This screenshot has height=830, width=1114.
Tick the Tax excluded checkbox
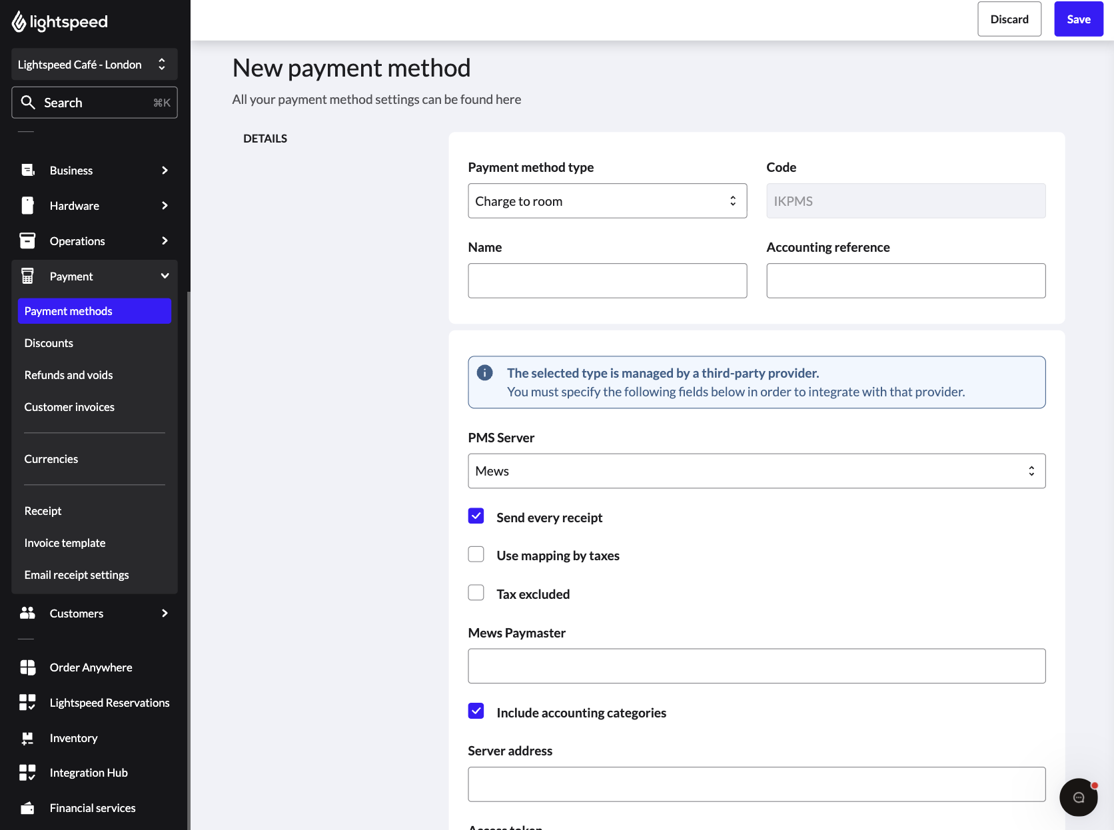pos(476,592)
